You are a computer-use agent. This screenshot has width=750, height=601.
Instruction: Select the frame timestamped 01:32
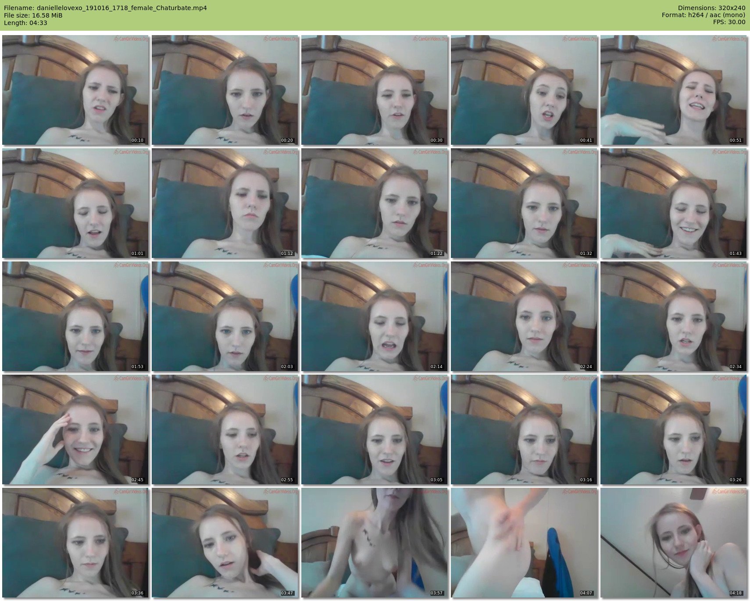click(x=524, y=203)
